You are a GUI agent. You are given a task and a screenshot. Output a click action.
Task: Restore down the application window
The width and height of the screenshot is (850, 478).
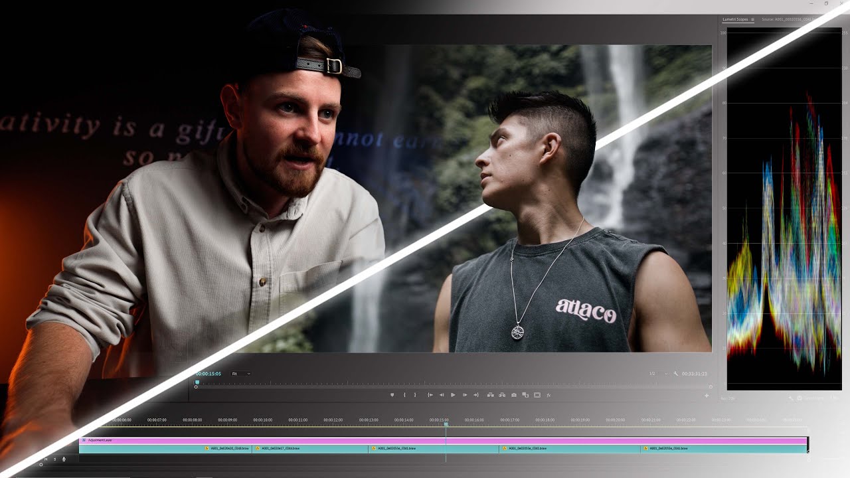827,3
